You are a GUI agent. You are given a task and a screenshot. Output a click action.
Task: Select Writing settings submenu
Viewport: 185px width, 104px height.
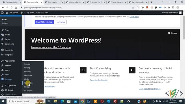point(27,68)
